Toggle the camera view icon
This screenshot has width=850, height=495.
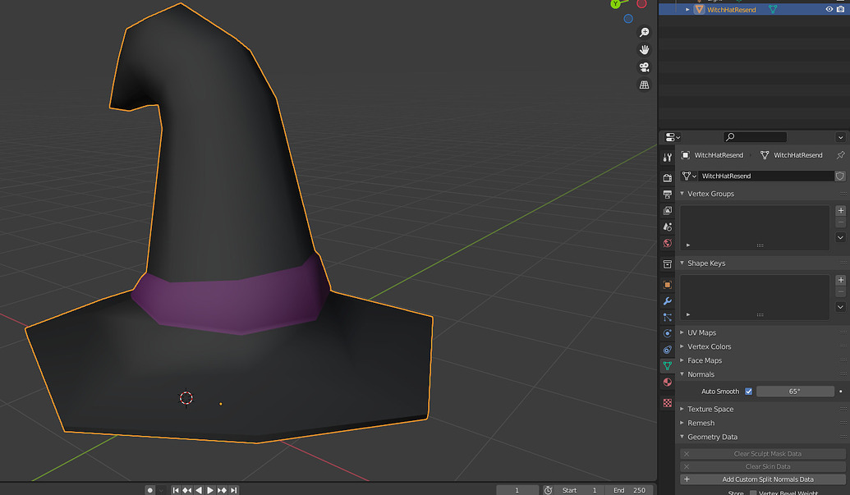(x=644, y=67)
